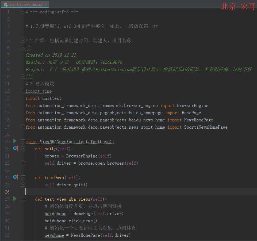Click 'Created on 2019-12-23' docstring line
The width and height of the screenshot is (257, 241).
coord(51,55)
